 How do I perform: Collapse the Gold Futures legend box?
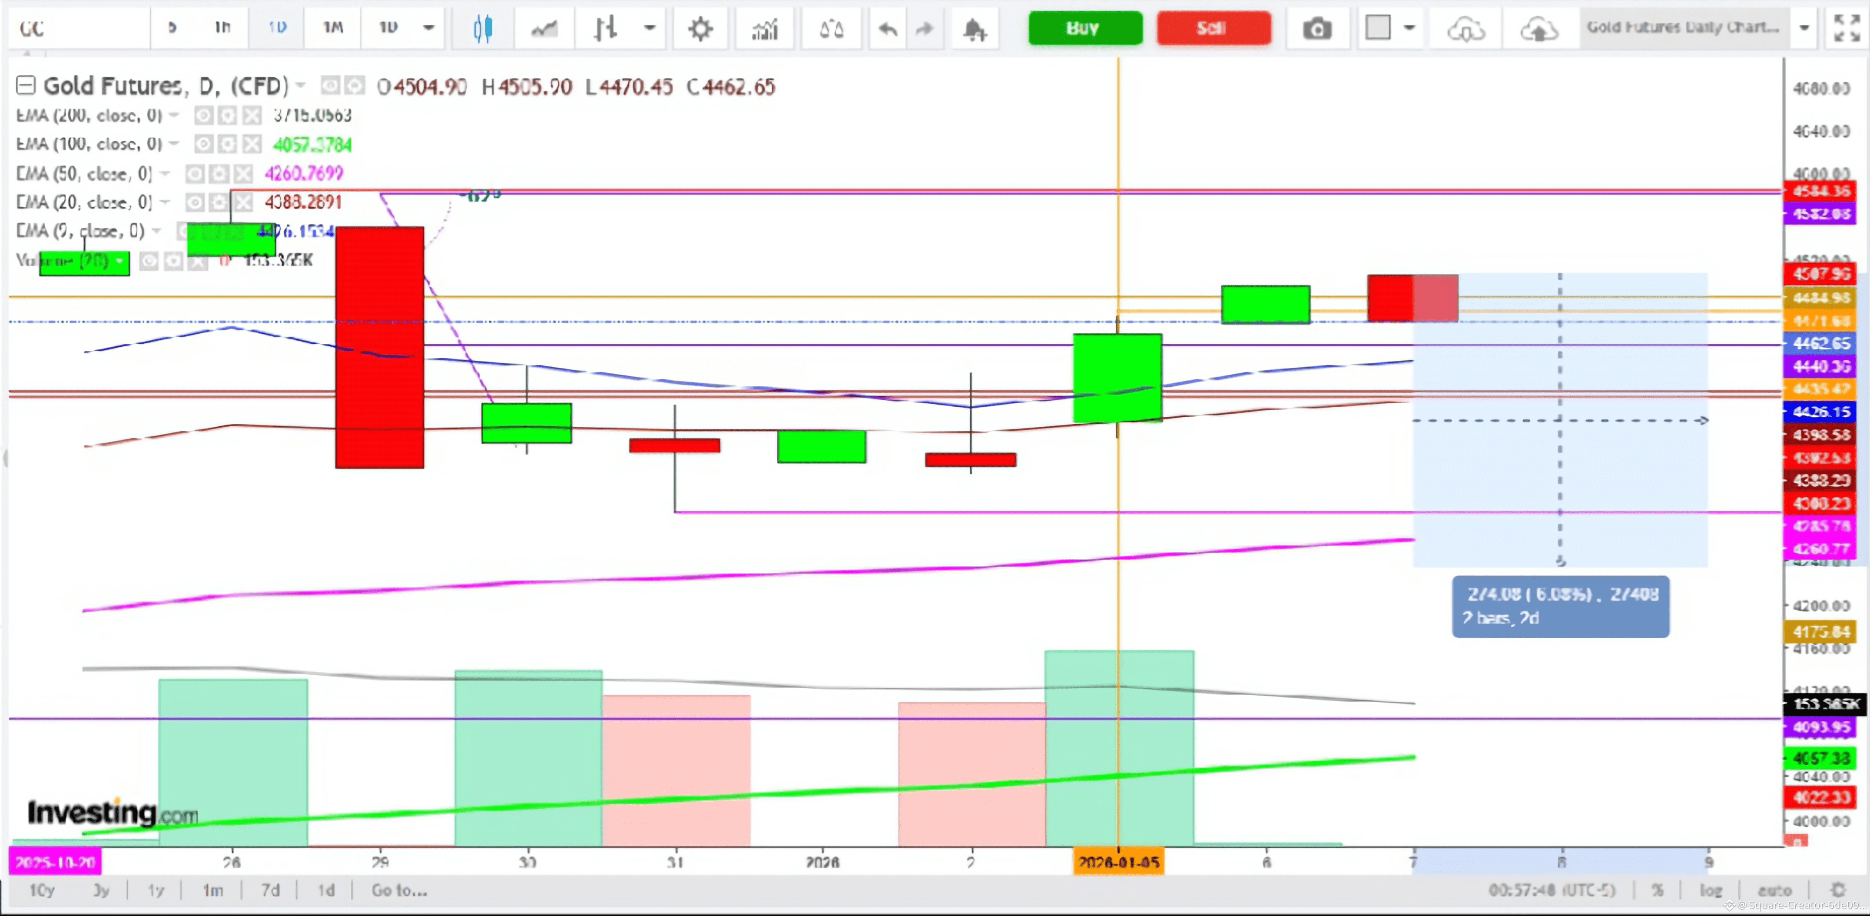point(25,86)
